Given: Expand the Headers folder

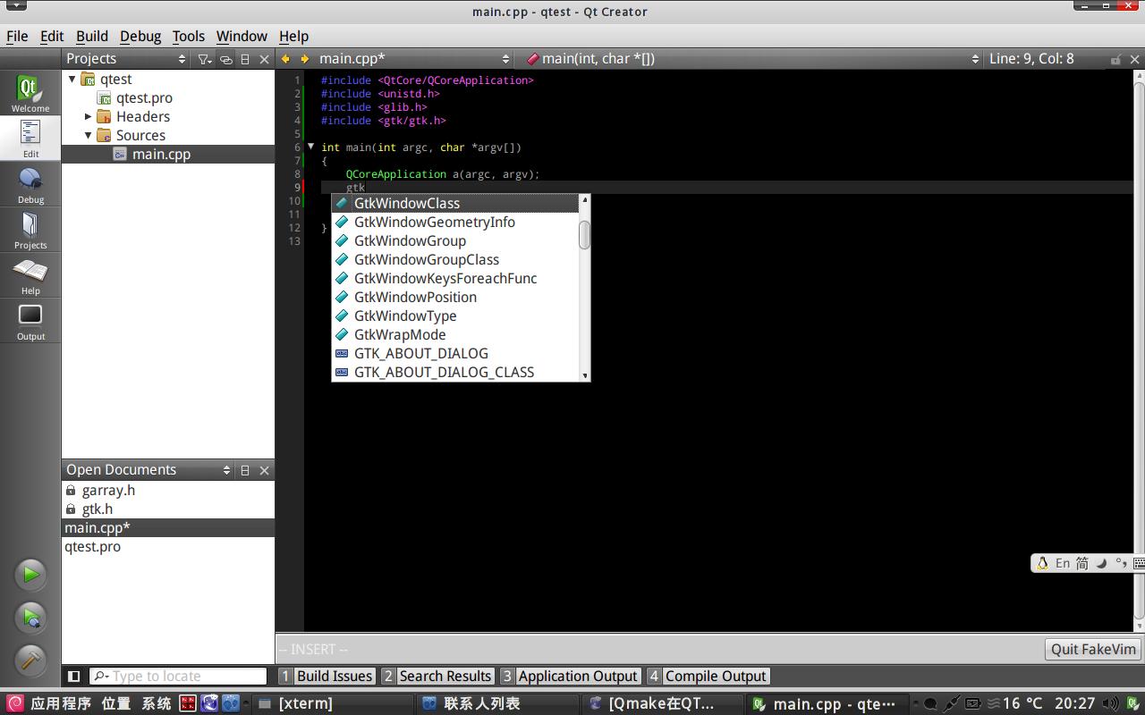Looking at the screenshot, I should tap(89, 117).
